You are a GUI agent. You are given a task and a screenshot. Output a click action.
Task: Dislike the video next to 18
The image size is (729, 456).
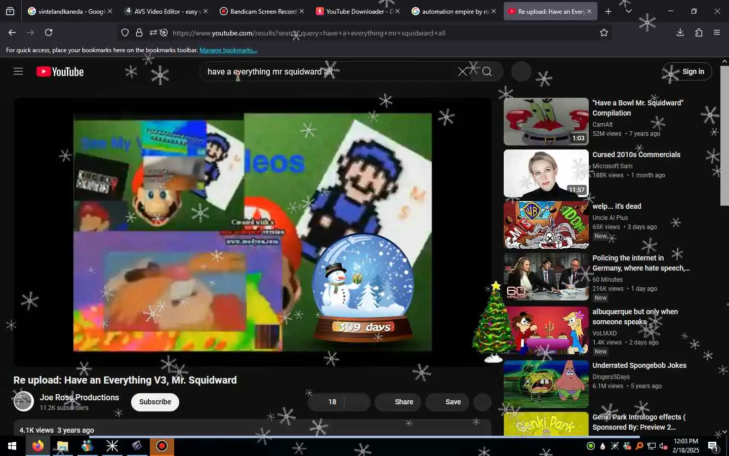tap(357, 402)
